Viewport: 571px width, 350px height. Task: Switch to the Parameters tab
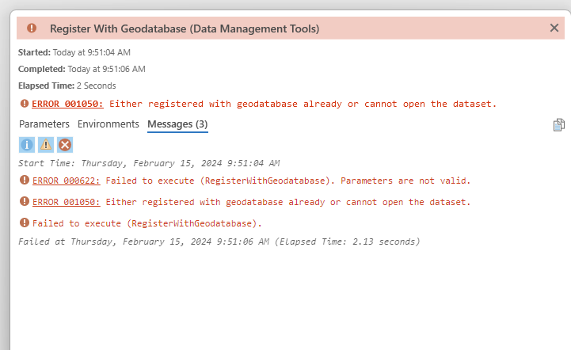tap(44, 124)
